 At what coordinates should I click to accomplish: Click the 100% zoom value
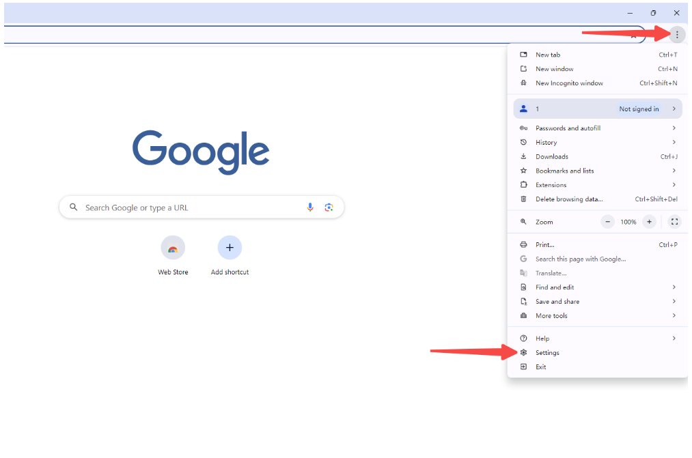(628, 222)
